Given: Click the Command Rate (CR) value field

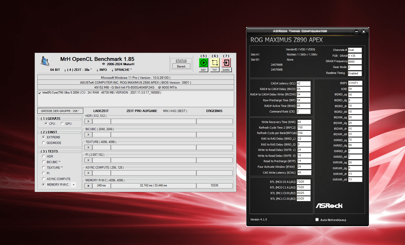Looking at the screenshot, I should 304,112.
